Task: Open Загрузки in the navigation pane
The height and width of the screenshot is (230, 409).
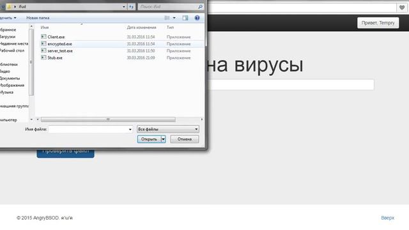Action: (7, 37)
